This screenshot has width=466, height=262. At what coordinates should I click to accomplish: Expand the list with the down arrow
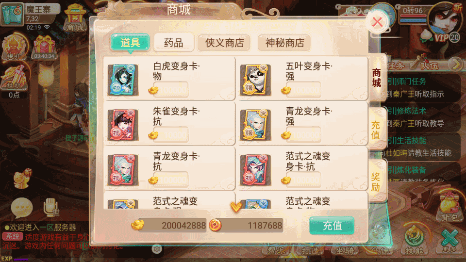(x=236, y=207)
